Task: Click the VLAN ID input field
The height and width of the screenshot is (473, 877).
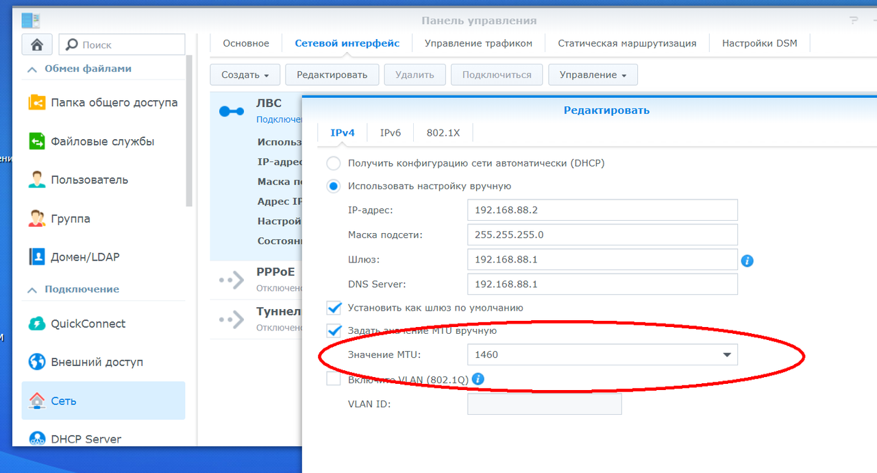Action: tap(545, 404)
